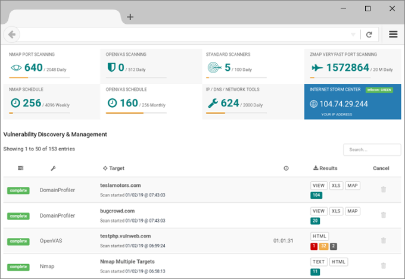Image resolution: width=405 pixels, height=279 pixels.
Task: Click the 1572864 Zmap scan count
Action: click(x=348, y=68)
